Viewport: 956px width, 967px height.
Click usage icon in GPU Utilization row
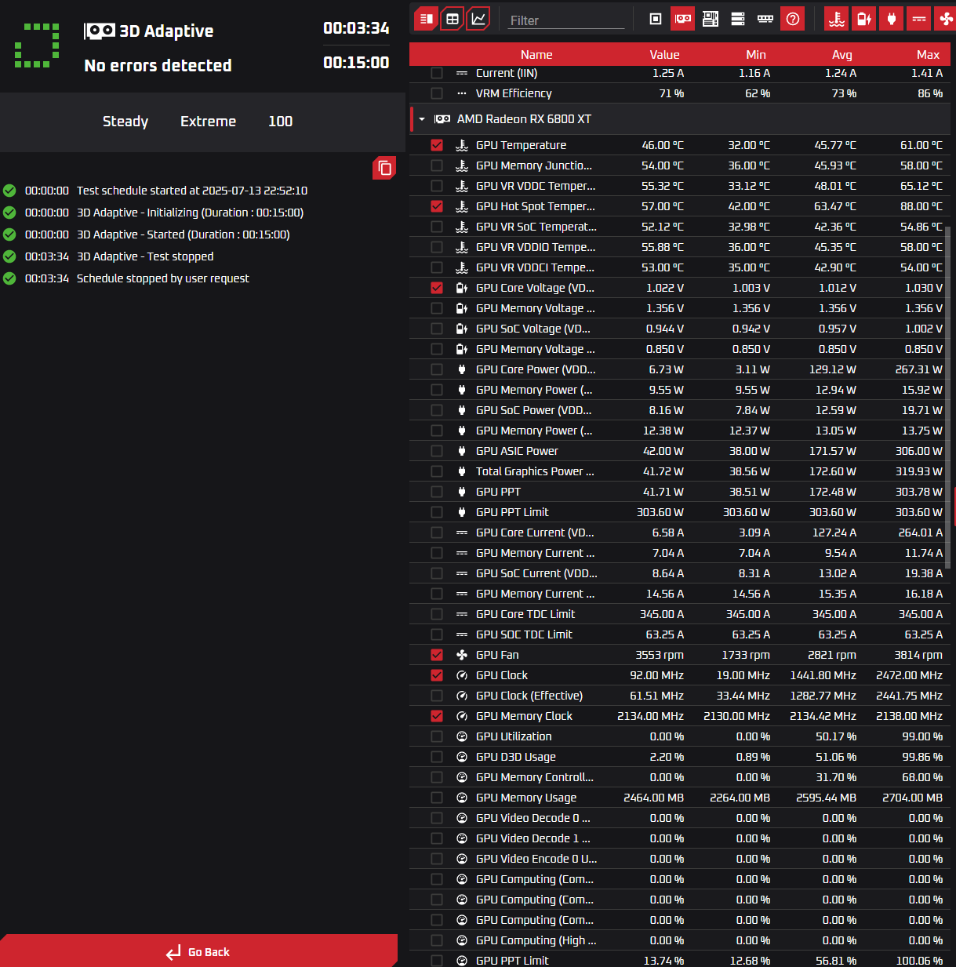pos(462,736)
